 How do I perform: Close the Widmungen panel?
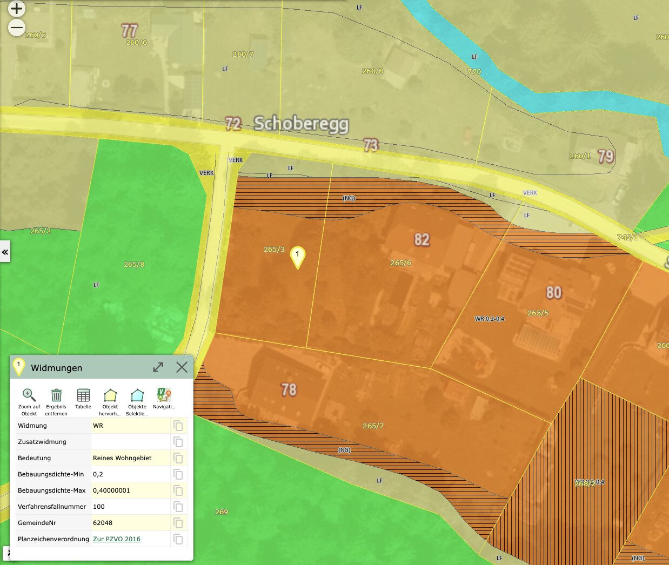182,367
